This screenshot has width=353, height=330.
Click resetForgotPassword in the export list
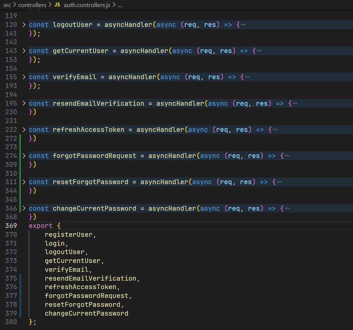click(83, 304)
